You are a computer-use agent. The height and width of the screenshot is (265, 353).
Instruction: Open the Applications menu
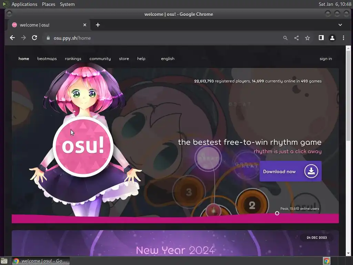click(24, 4)
